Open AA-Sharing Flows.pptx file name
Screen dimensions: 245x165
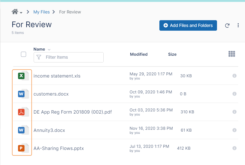coord(59,148)
